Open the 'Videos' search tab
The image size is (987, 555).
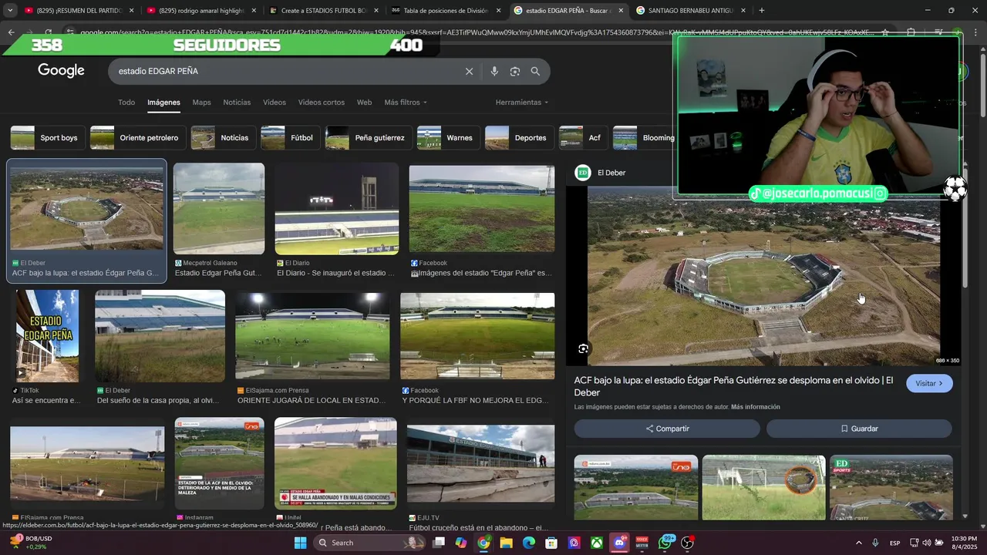[x=275, y=103]
